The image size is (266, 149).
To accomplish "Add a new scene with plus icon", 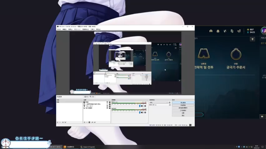I will click(x=58, y=122).
